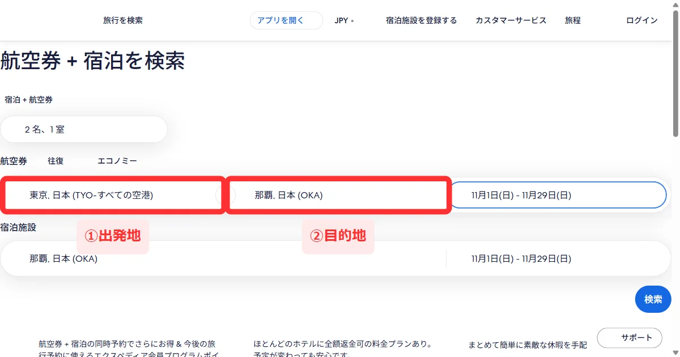
Task: Open the flight dates field in the 航空券 row
Action: pyautogui.click(x=558, y=195)
